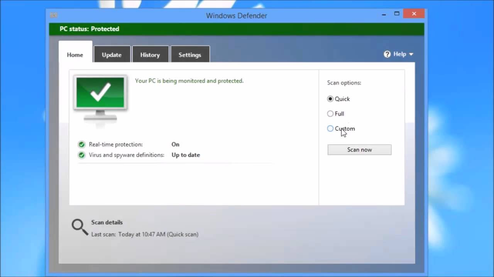Viewport: 494px width, 277px height.
Task: Click 'Your PC is being monitored and protected.' text
Action: pyautogui.click(x=189, y=81)
